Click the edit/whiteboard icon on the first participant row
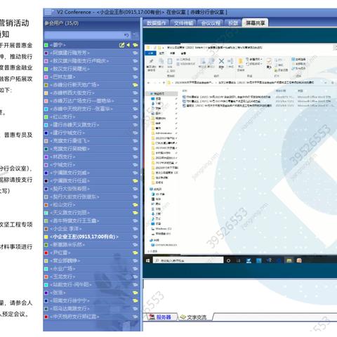Screen dimensions: 337x337 click(x=121, y=45)
